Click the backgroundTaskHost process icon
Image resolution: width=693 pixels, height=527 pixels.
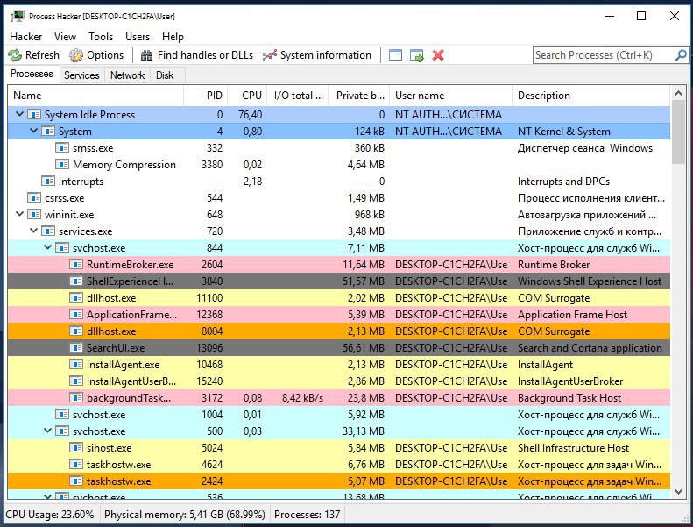coord(76,398)
